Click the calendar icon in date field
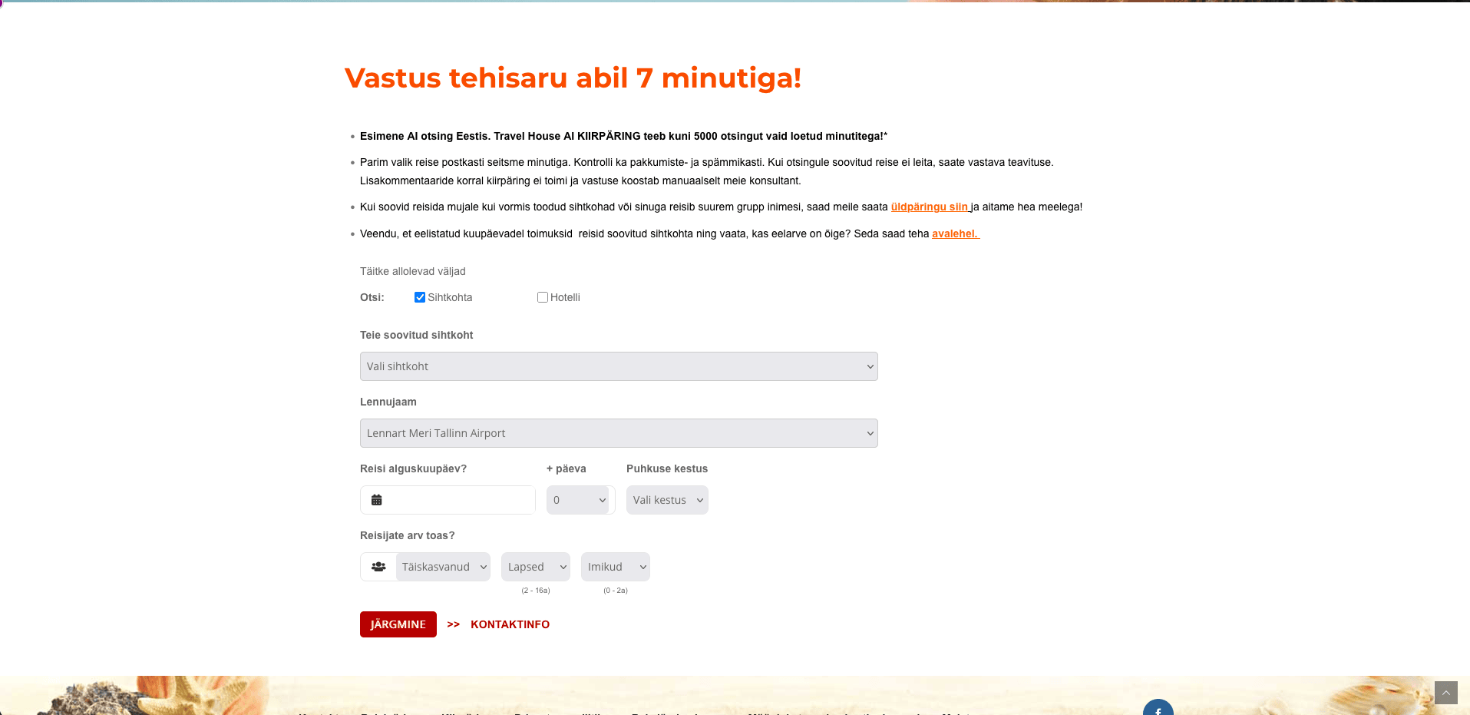 [x=376, y=500]
